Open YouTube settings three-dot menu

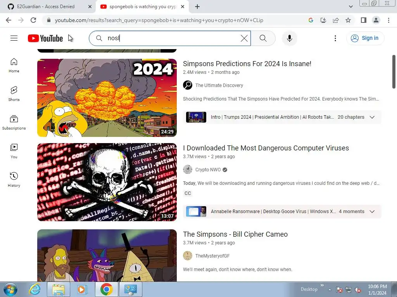pyautogui.click(x=335, y=38)
